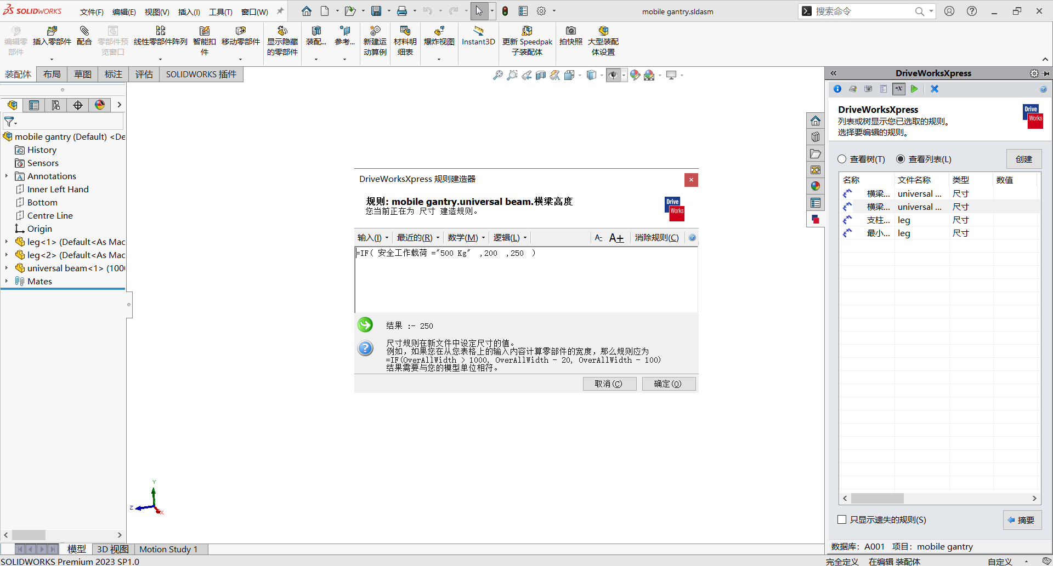Click DriveWorksXpress green Run arrow
Image resolution: width=1053 pixels, height=566 pixels.
tap(914, 89)
